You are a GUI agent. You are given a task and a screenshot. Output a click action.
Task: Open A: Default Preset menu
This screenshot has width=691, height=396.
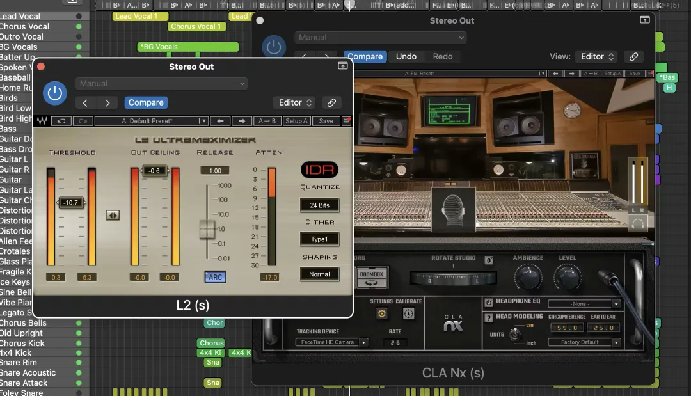[151, 121]
